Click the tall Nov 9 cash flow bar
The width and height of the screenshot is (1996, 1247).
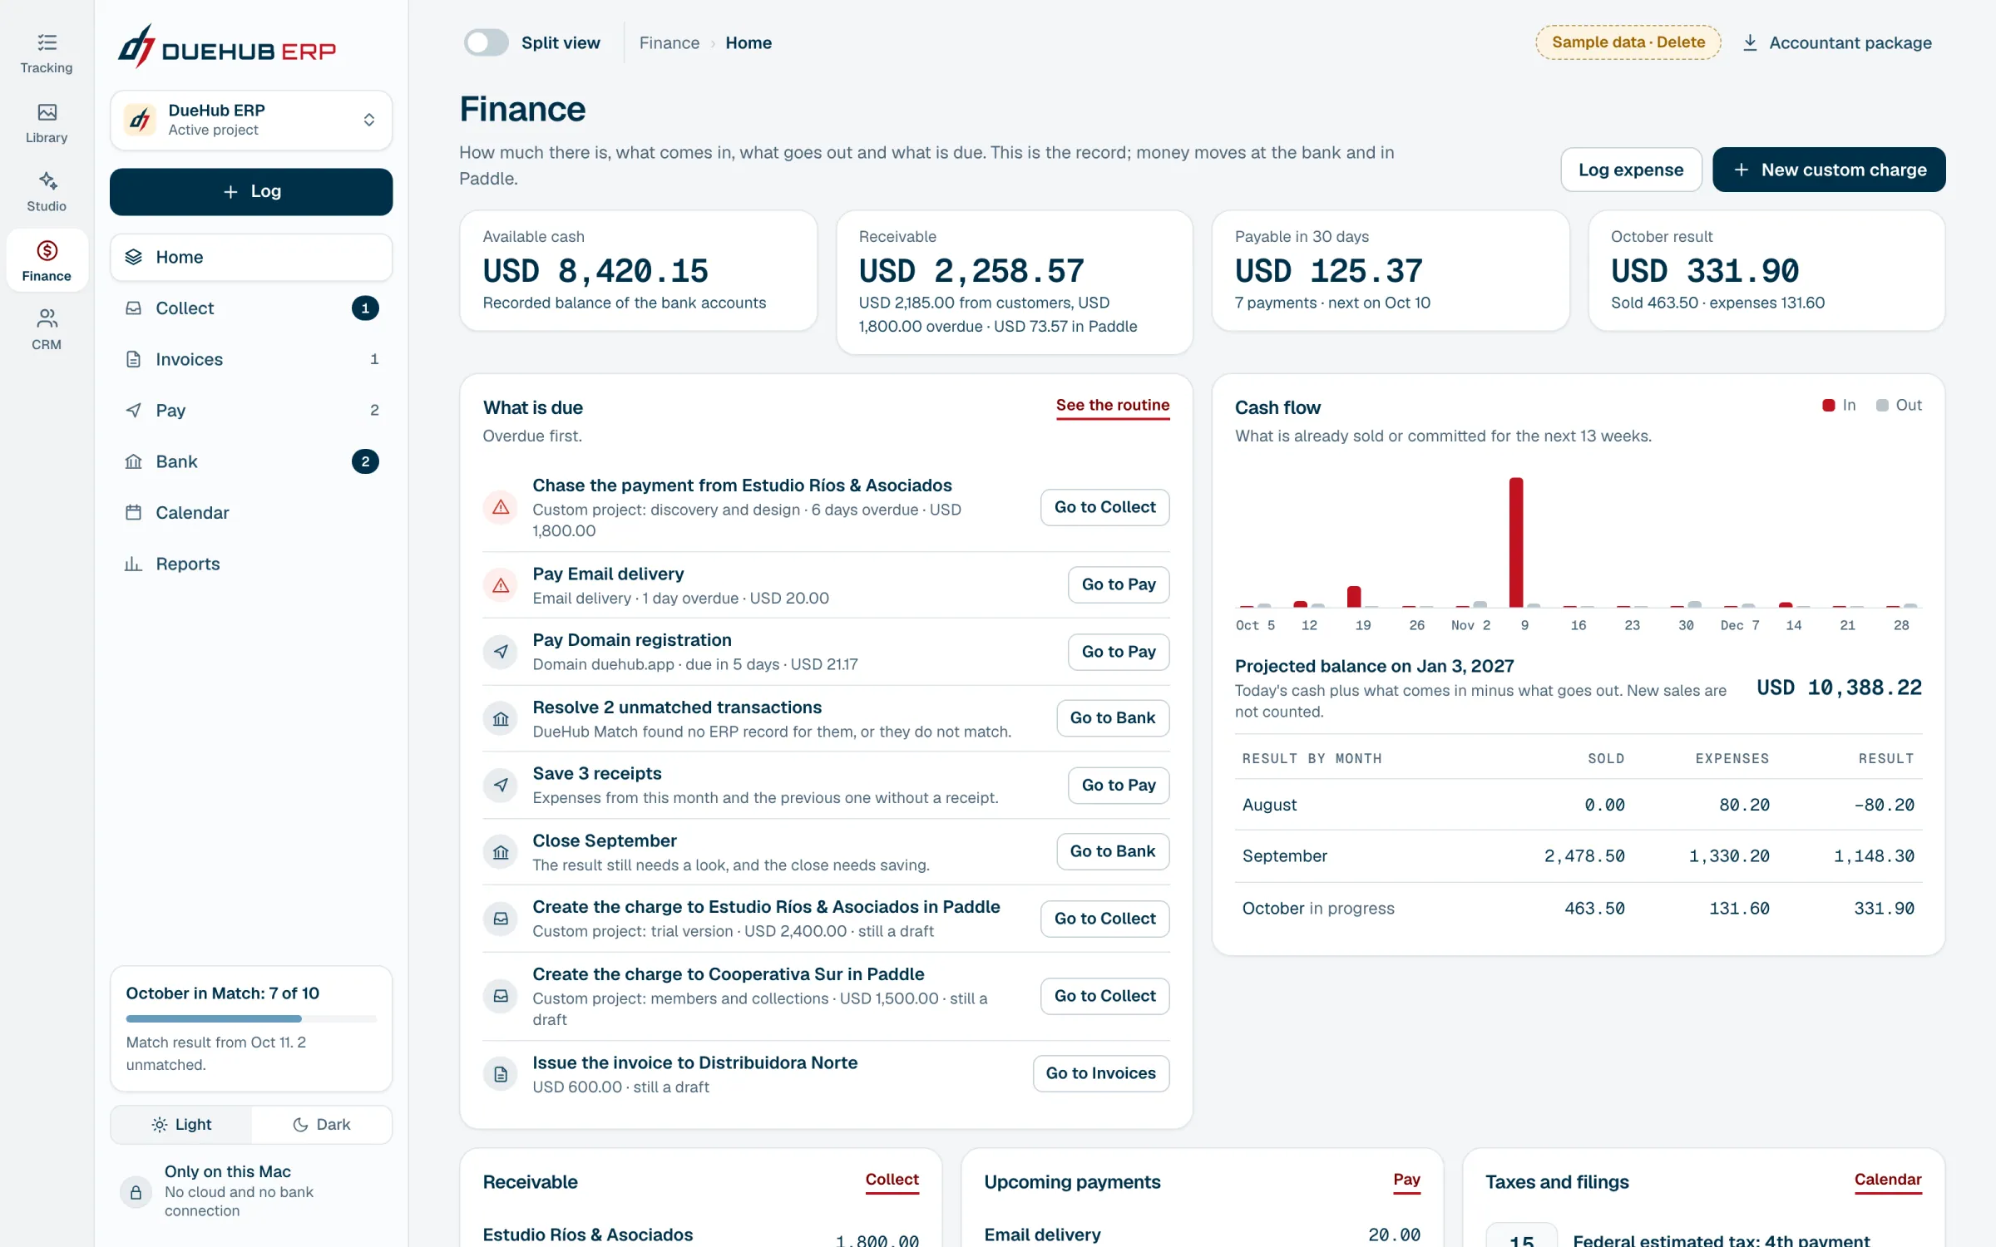coord(1516,542)
